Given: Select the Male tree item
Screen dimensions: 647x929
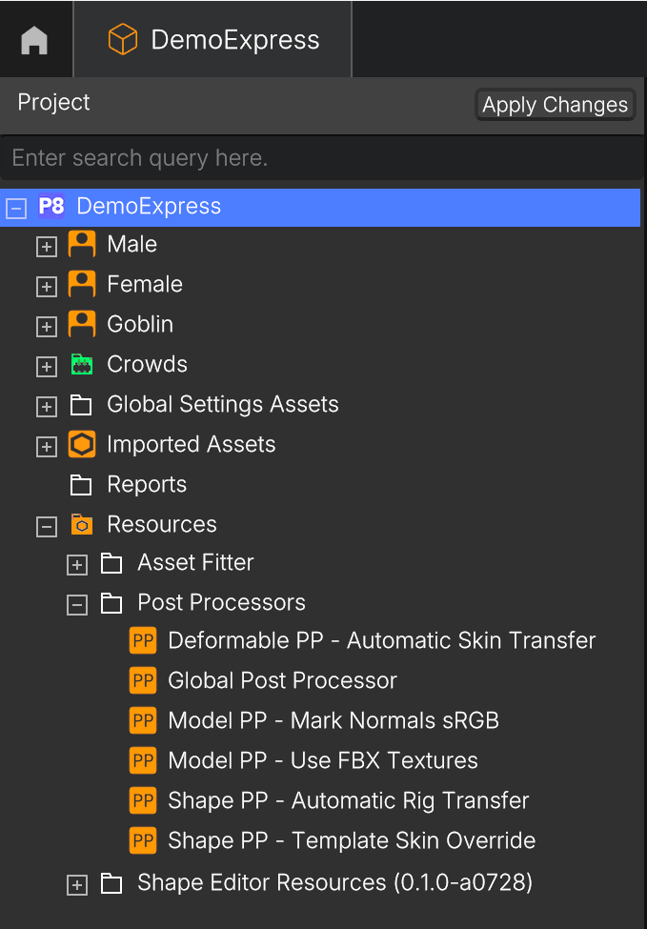Looking at the screenshot, I should [132, 244].
